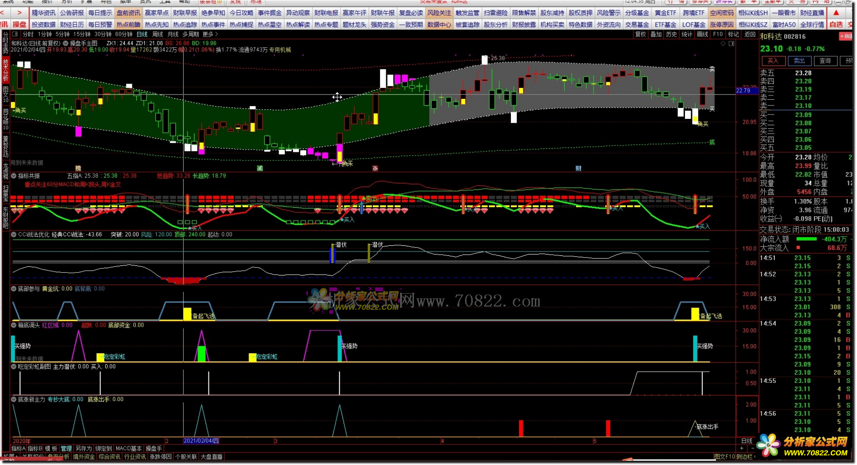The width and height of the screenshot is (857, 465).
Task: Open the 画线 drawing tools menu
Action: pos(703,34)
